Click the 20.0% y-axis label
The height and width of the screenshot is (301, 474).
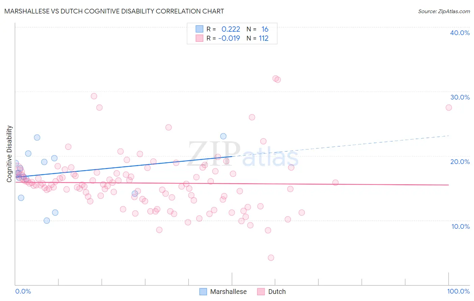point(460,162)
